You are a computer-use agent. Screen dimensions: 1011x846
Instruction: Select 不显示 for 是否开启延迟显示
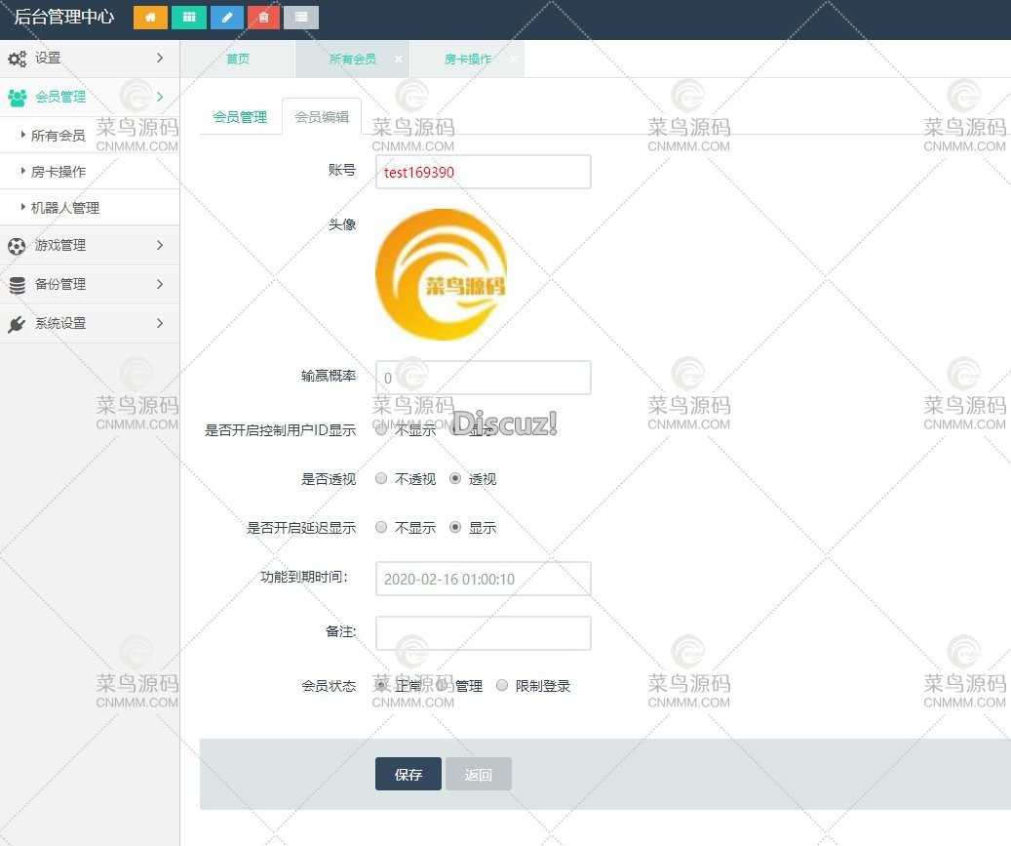click(381, 528)
